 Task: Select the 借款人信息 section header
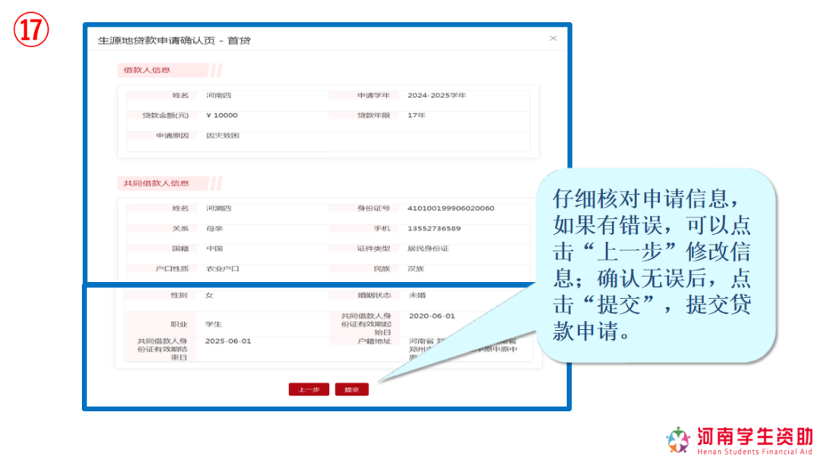point(147,70)
